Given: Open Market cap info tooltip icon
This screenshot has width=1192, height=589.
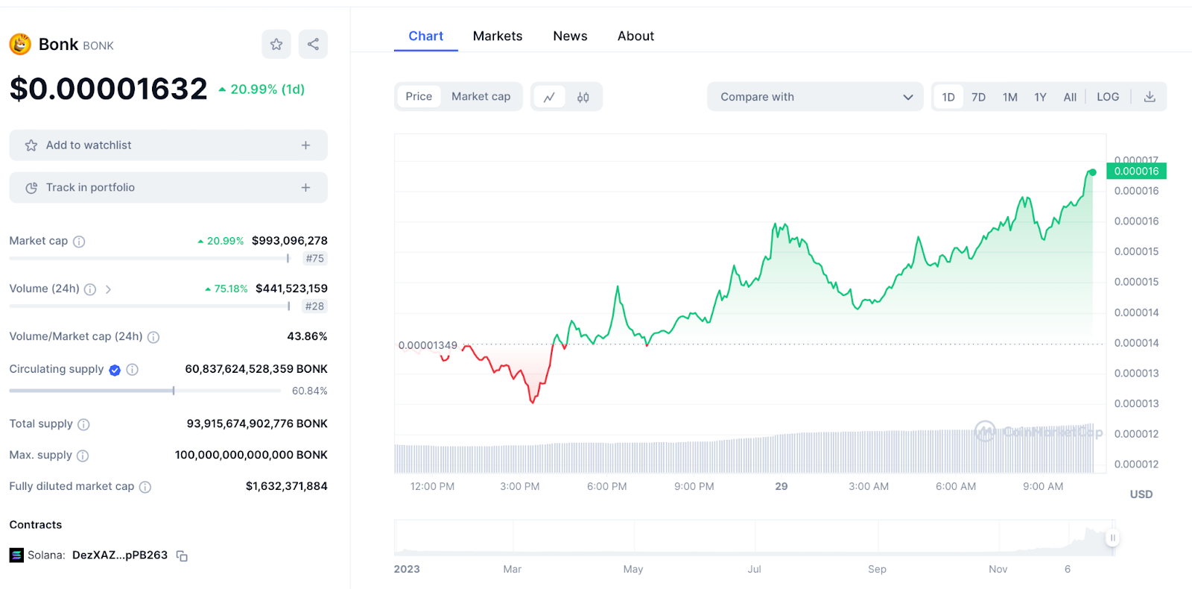Looking at the screenshot, I should [x=79, y=242].
